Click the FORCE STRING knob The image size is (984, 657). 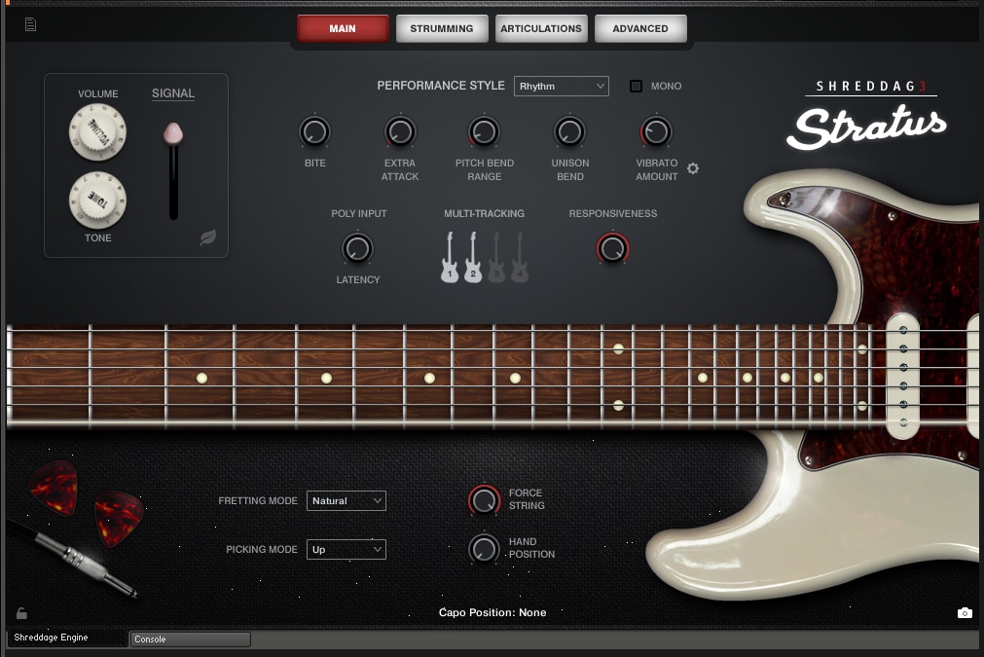tap(484, 500)
